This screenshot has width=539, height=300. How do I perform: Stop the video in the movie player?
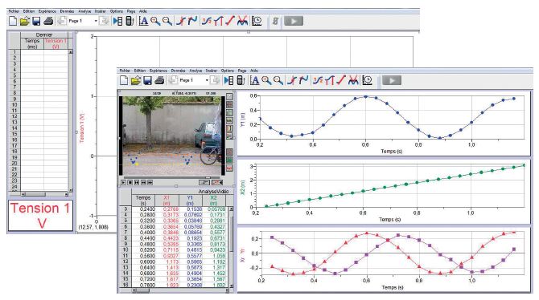(x=130, y=183)
